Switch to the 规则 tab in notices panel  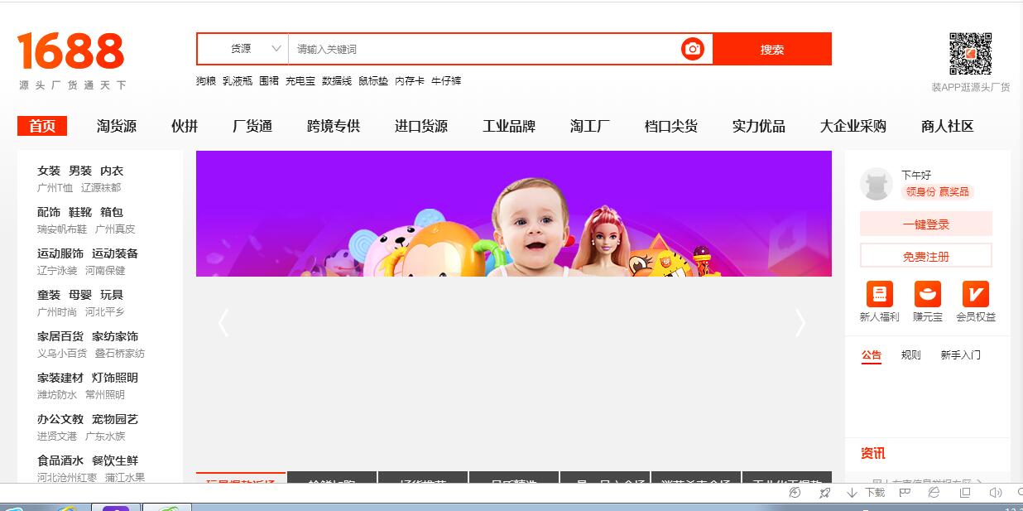pos(910,354)
